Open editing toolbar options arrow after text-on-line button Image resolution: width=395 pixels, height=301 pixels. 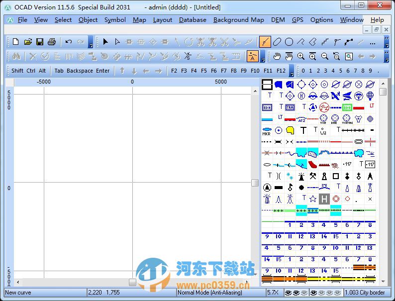(263, 56)
